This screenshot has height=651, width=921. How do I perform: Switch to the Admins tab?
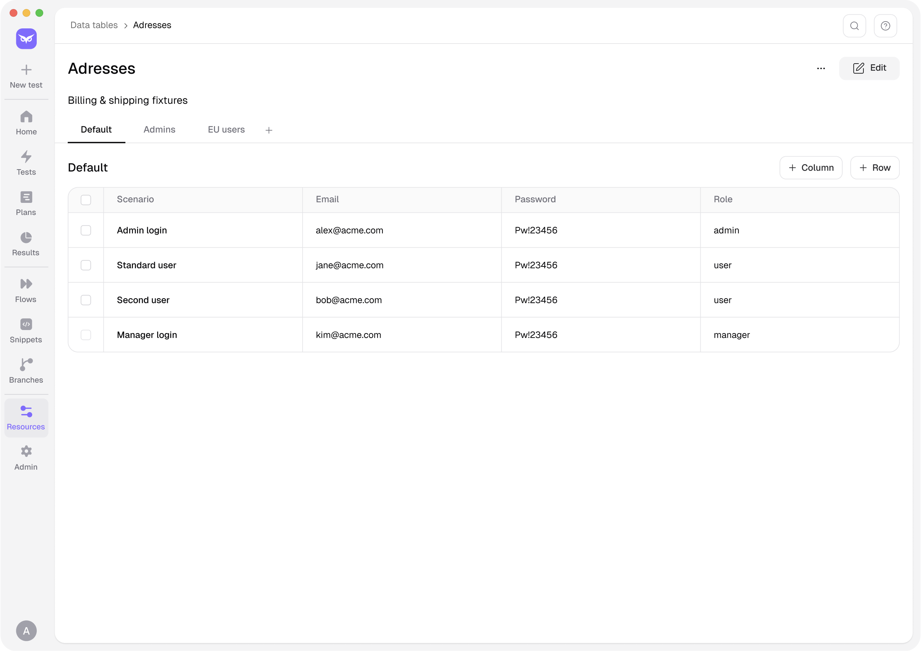[159, 129]
